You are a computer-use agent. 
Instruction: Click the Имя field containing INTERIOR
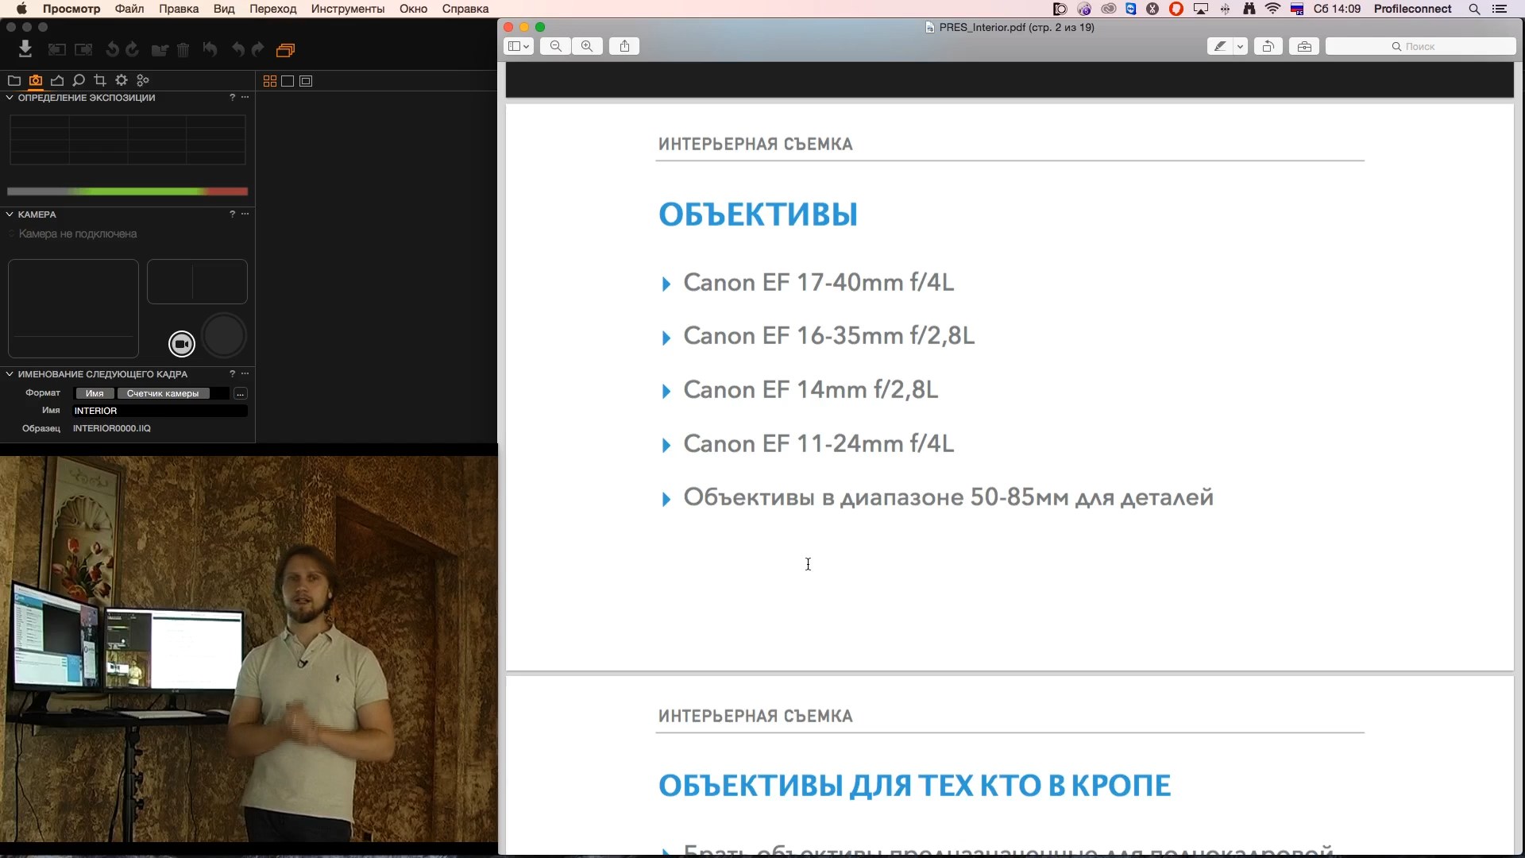point(160,411)
